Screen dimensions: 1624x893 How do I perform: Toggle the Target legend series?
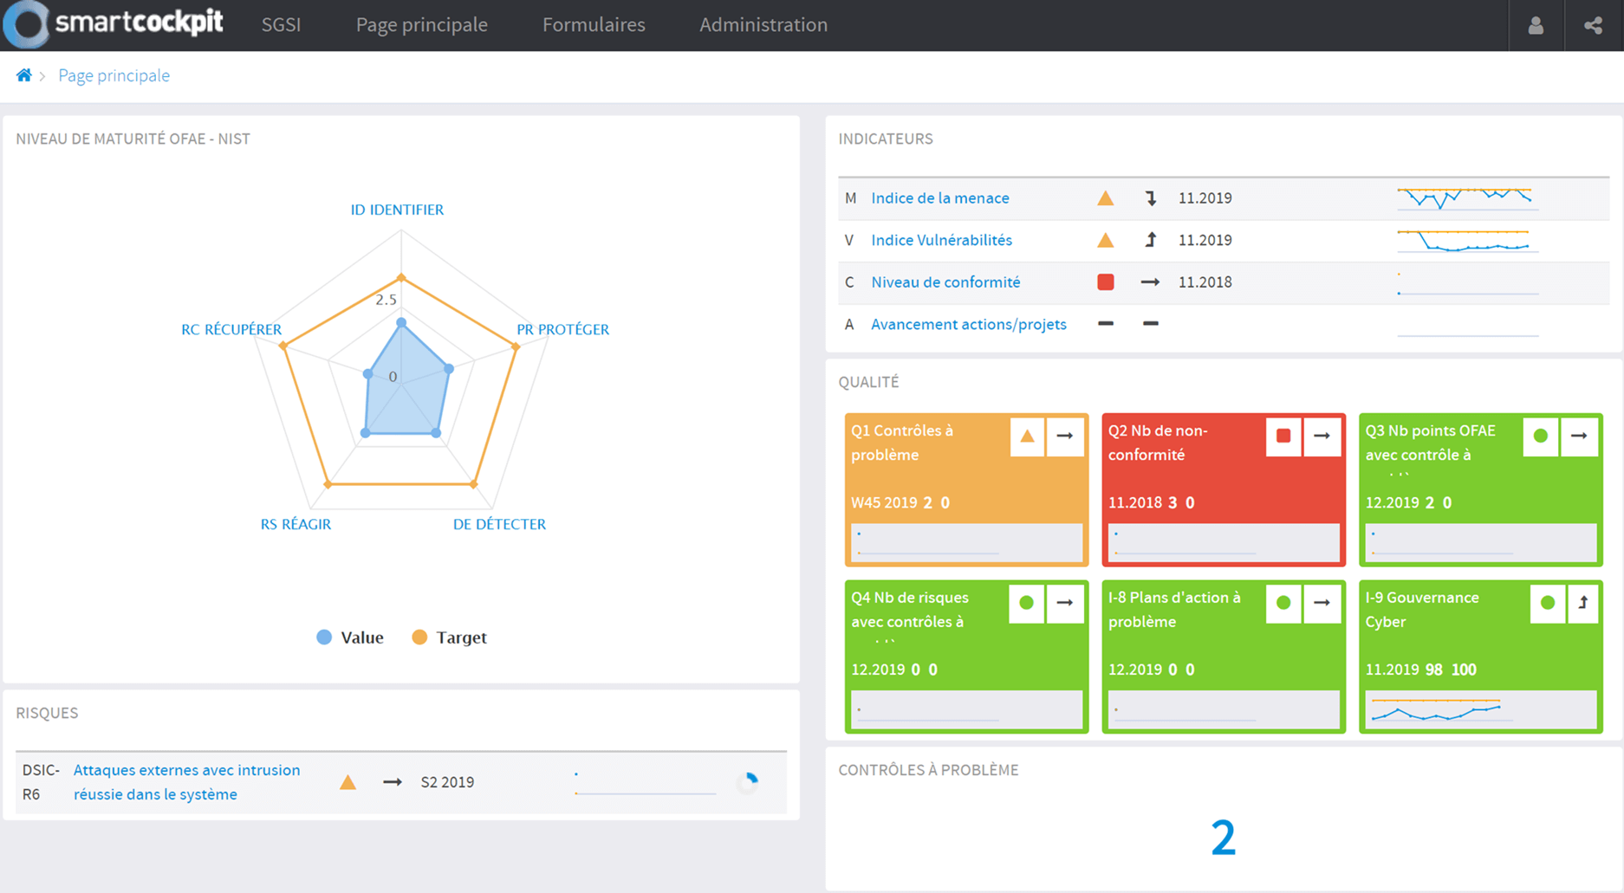[x=449, y=637]
